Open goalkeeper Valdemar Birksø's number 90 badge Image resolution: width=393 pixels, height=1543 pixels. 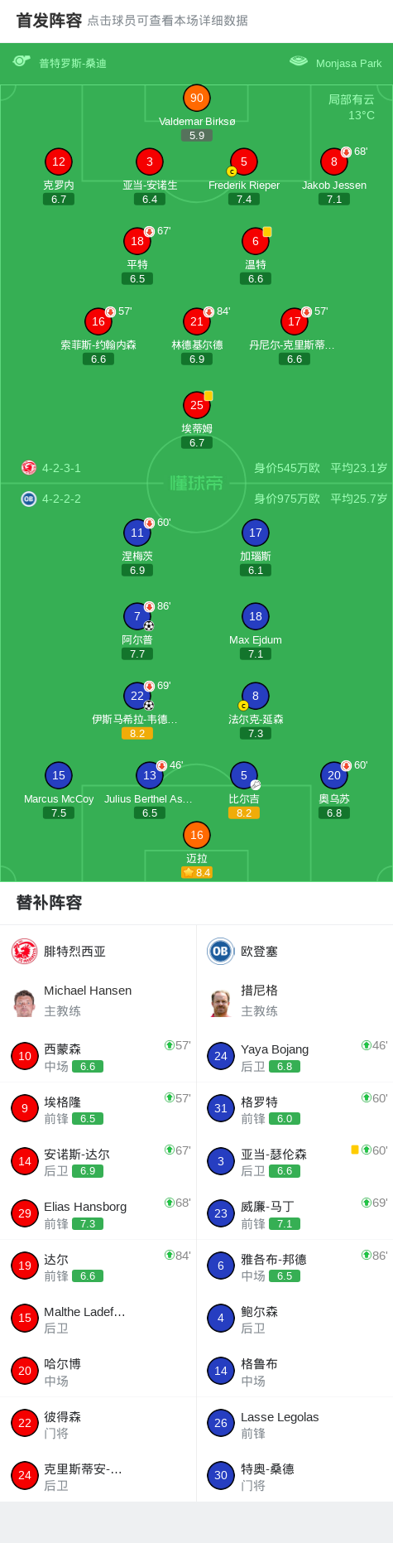pyautogui.click(x=197, y=98)
